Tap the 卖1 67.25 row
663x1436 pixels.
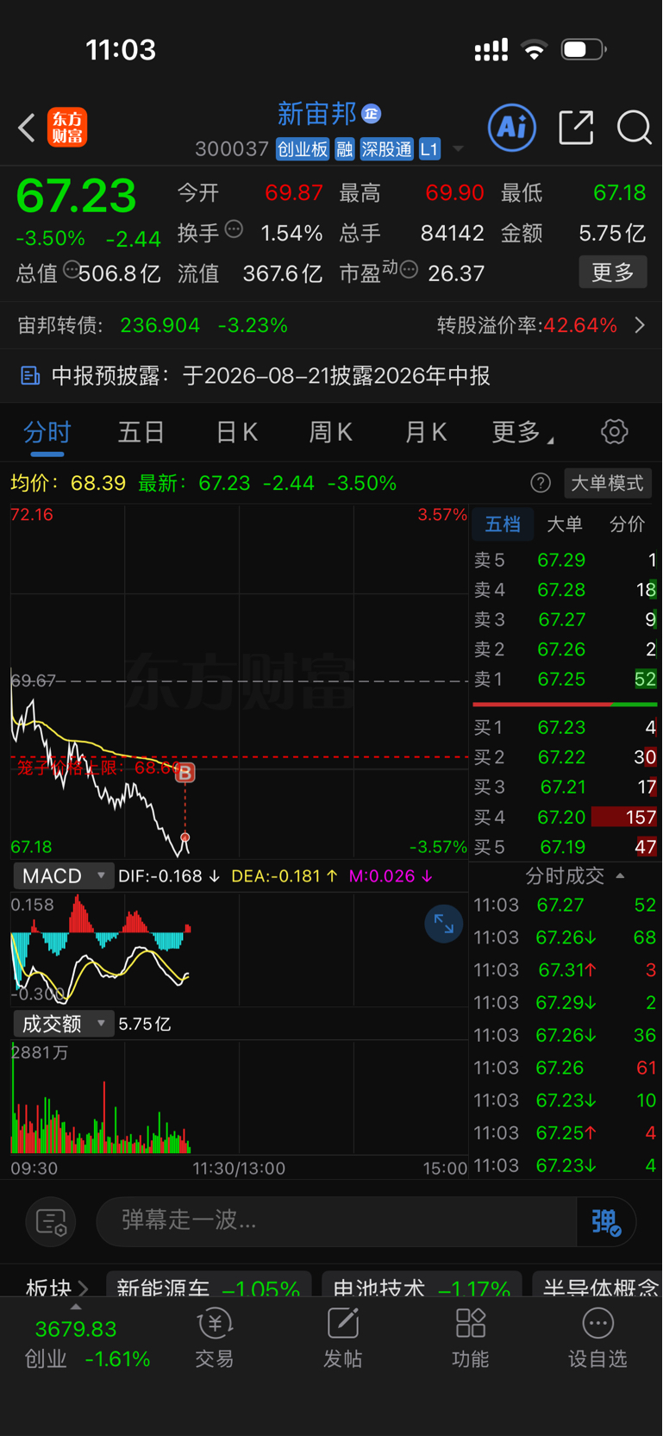[565, 680]
